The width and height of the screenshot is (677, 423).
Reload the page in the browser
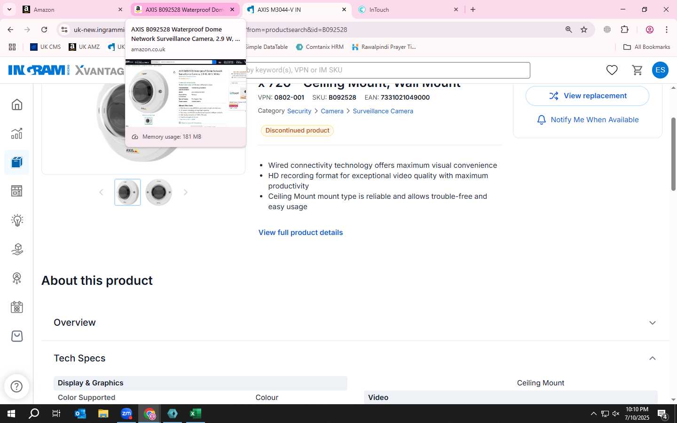click(x=44, y=30)
